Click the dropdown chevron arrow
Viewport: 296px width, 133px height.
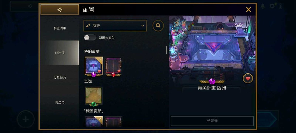point(143,26)
